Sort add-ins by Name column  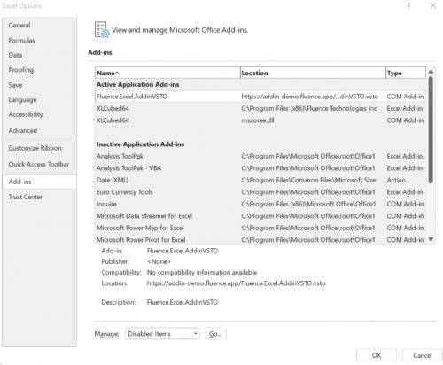[167, 73]
